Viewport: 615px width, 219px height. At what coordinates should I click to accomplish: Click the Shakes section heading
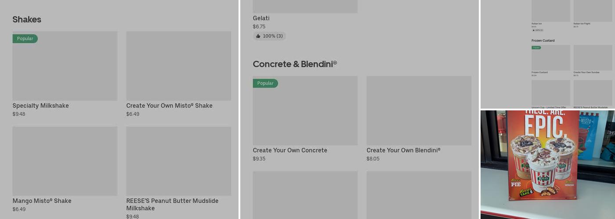[x=27, y=19]
